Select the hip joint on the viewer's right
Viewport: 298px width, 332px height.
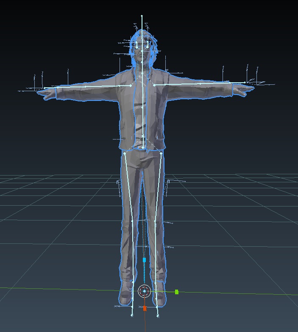point(161,153)
